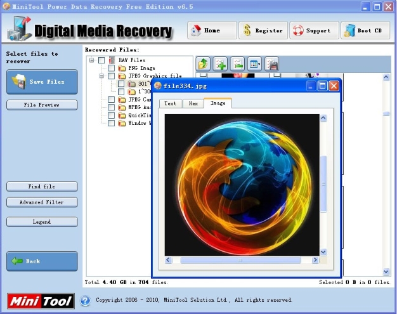397x314 pixels.
Task: Check the 301~ subfolder checkbox
Action: coord(121,84)
